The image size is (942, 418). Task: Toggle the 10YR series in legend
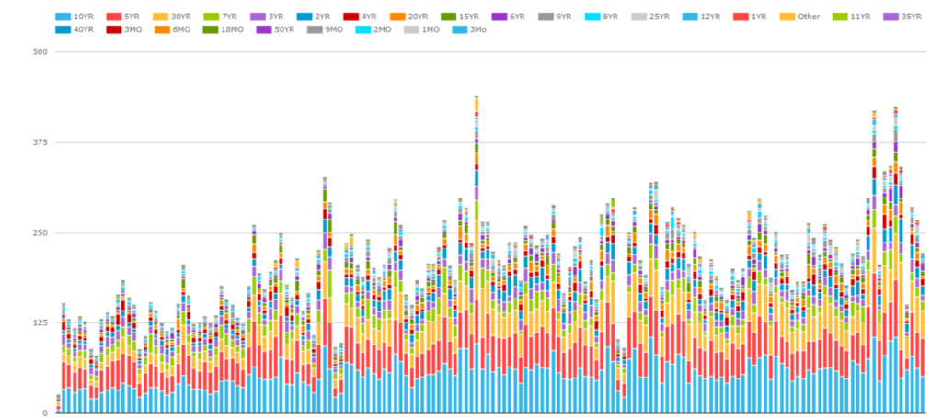(x=75, y=17)
